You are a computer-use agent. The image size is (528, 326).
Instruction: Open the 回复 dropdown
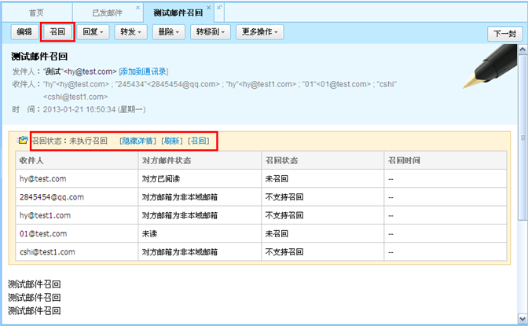94,32
